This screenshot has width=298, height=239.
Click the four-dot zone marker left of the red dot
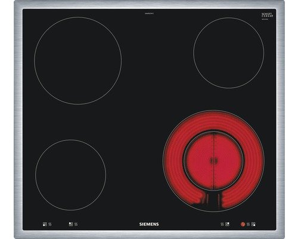[x=227, y=224]
